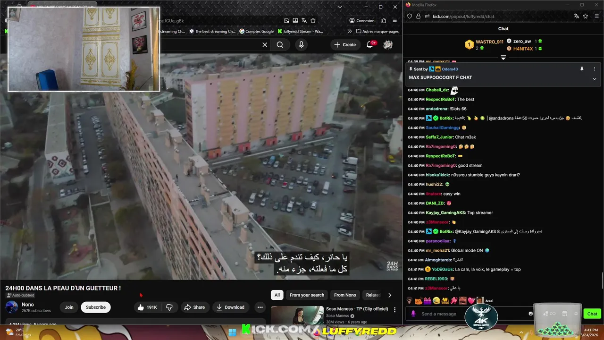Click the green Chat send button

[x=592, y=314]
